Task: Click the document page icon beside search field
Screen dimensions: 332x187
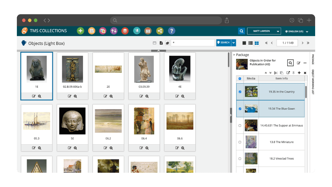Action: tap(161, 43)
